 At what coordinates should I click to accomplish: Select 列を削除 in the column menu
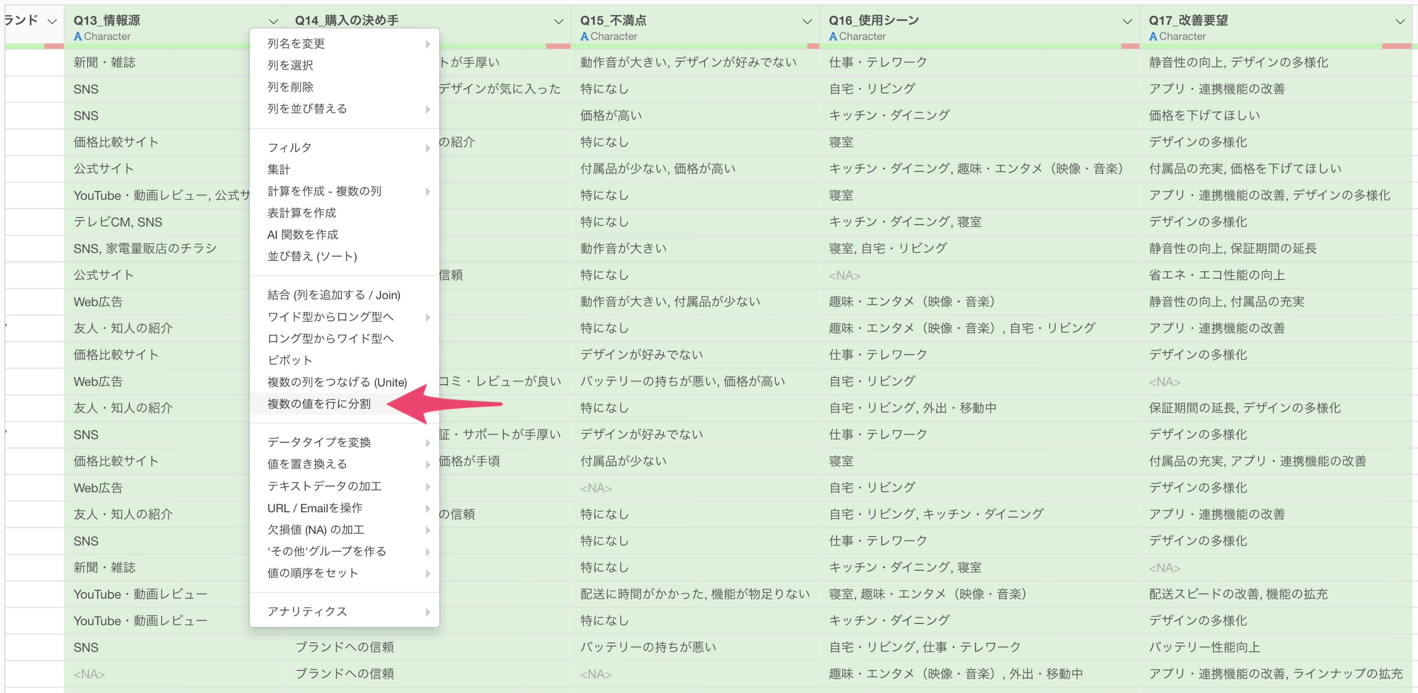tap(345, 87)
